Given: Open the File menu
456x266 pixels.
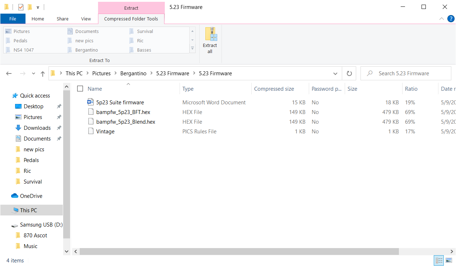Looking at the screenshot, I should (13, 19).
